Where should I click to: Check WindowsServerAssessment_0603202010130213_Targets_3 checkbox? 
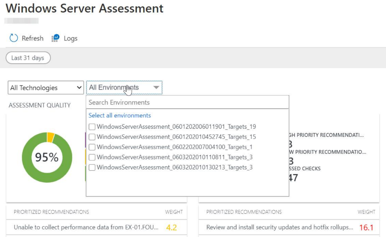click(92, 168)
